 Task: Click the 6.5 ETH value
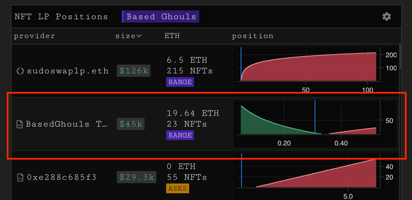187,60
